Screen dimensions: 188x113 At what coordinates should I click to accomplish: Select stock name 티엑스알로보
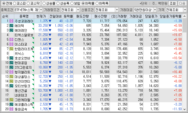tap(24, 35)
